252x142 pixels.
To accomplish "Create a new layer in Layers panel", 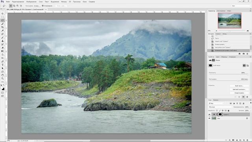I will click(244, 140).
